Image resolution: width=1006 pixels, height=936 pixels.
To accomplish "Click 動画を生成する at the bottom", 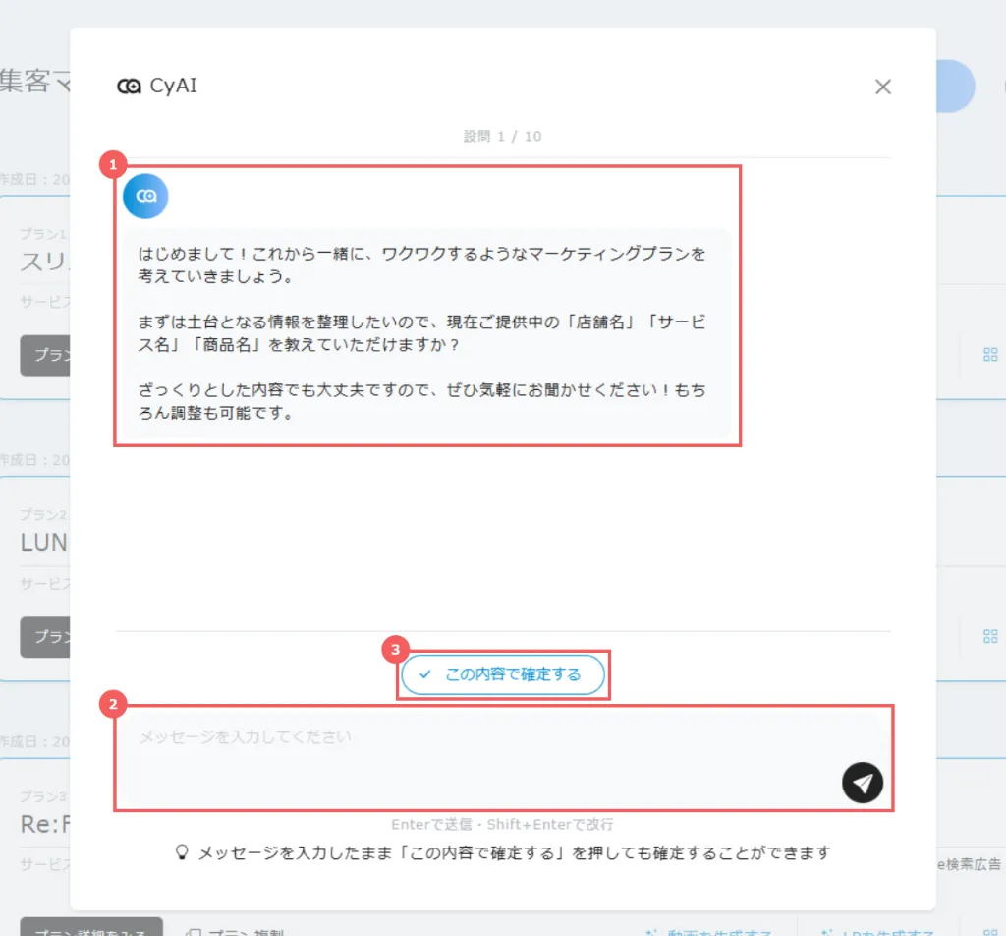I will pyautogui.click(x=709, y=929).
